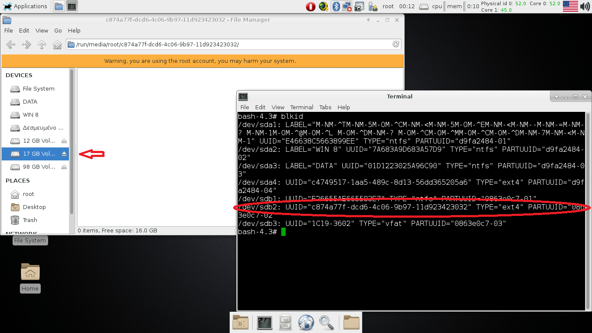Select WIN 8 drive in the sidebar
Image resolution: width=592 pixels, height=333 pixels.
click(30, 115)
